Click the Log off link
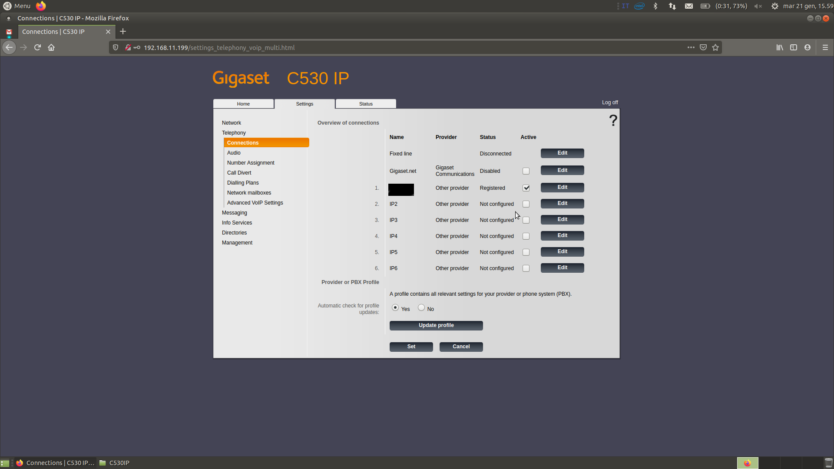The image size is (834, 469). [x=610, y=102]
